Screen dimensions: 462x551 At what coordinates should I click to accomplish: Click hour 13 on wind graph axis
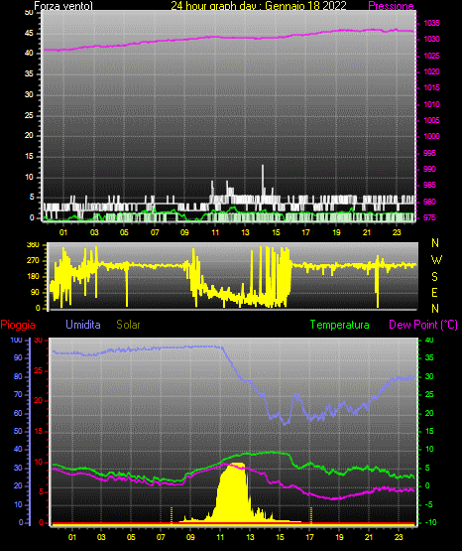tap(245, 232)
